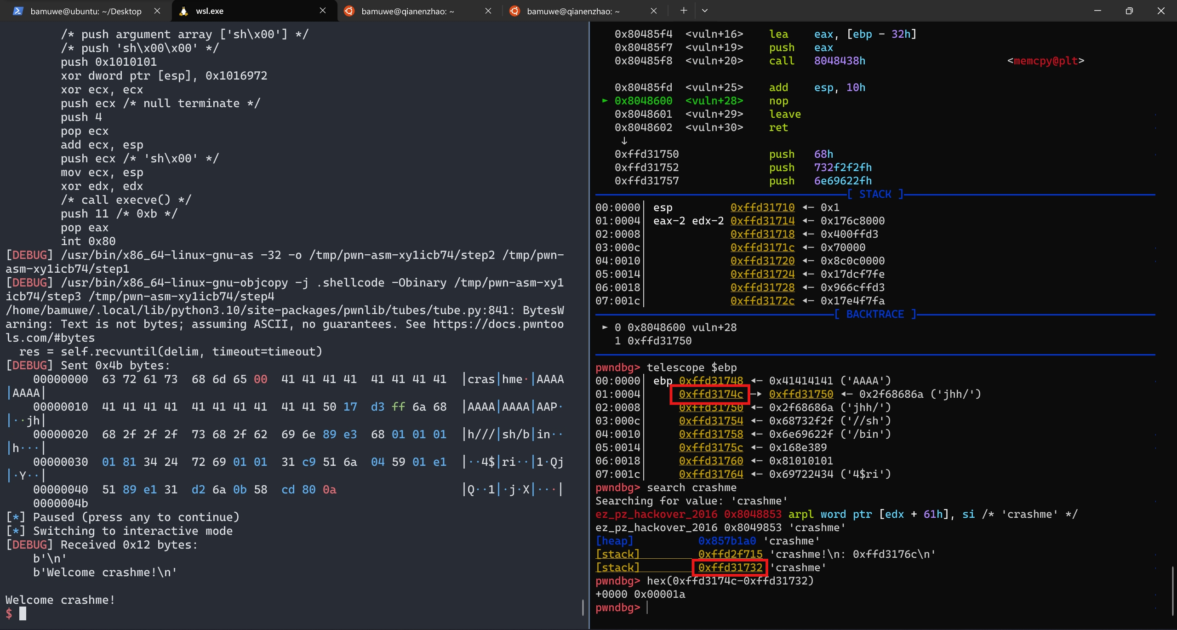Click the hex subtraction result 0x00001a
This screenshot has width=1177, height=630.
point(659,595)
